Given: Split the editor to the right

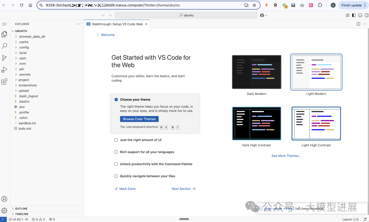Looking at the screenshot, I should (358, 24).
